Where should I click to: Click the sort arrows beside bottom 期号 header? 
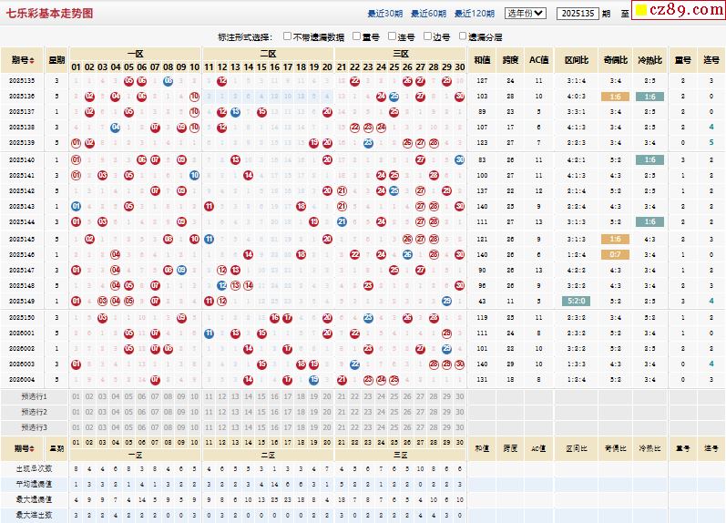tap(33, 448)
